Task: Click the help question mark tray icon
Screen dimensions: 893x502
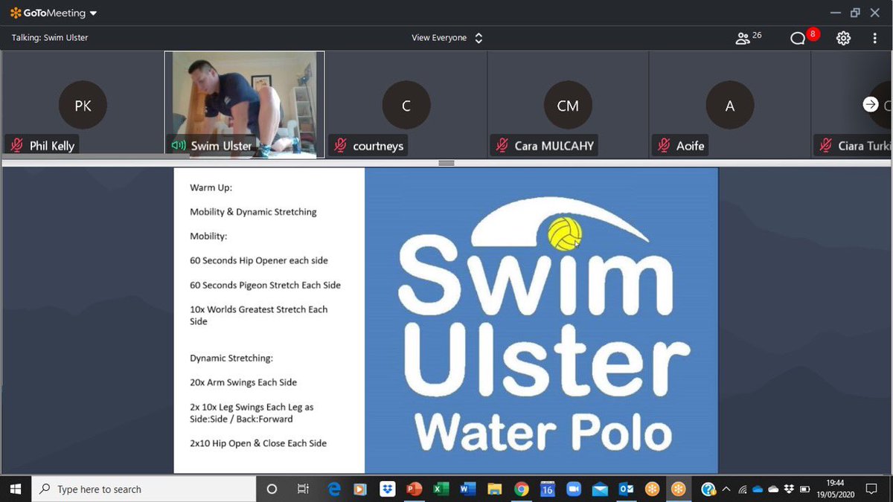Action: click(708, 489)
